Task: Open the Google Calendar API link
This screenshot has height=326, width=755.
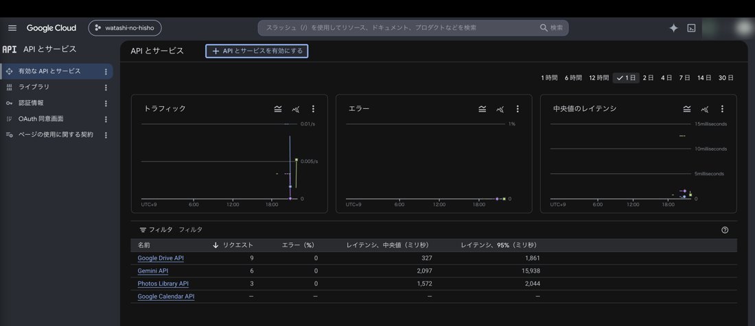Action: click(165, 297)
